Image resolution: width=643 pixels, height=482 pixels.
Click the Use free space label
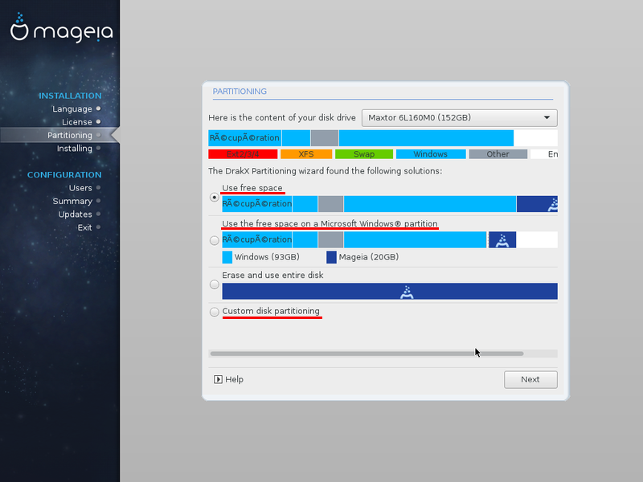252,188
